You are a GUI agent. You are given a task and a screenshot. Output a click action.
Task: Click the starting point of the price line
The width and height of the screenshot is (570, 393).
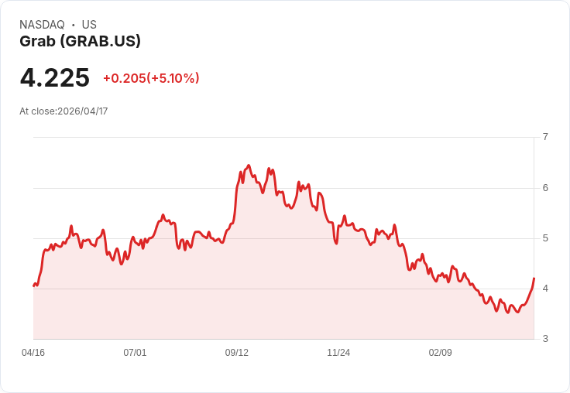click(x=34, y=285)
